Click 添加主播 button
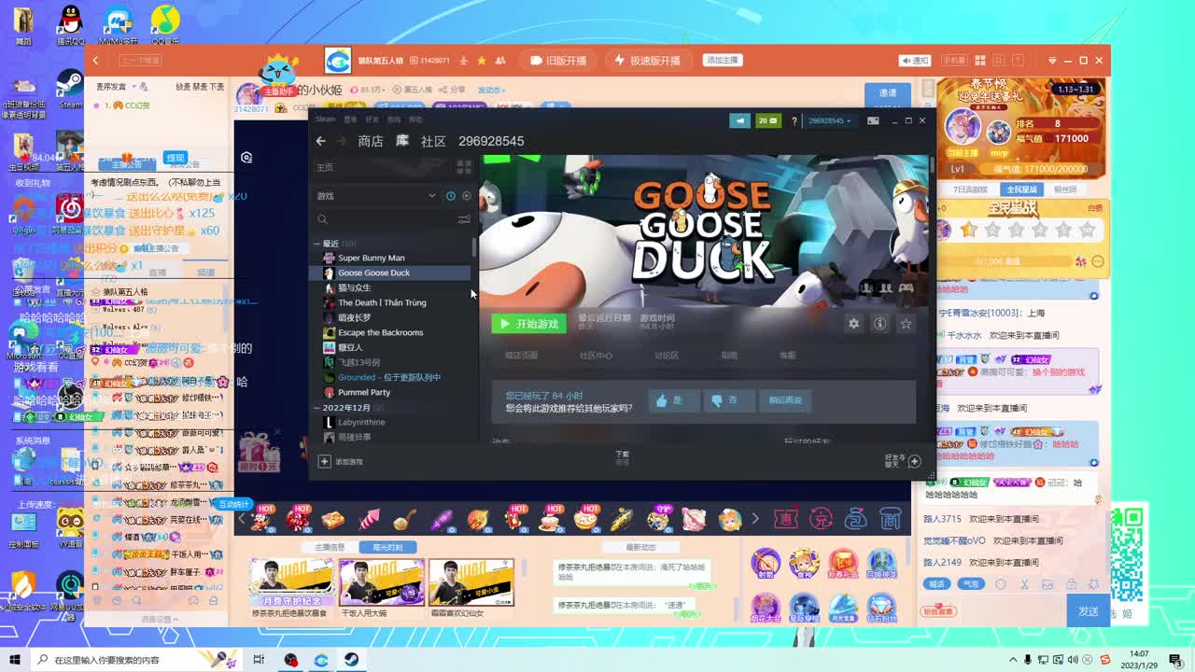Viewport: 1195px width, 672px height. point(723,60)
